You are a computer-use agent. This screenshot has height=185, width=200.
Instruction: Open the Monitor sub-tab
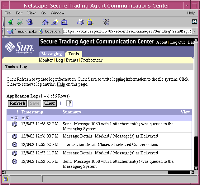(x=46, y=60)
